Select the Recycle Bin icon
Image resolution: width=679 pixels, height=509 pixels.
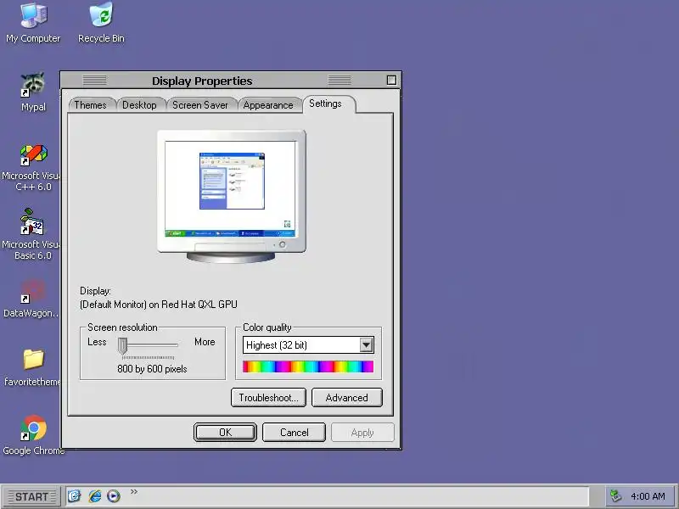[101, 23]
